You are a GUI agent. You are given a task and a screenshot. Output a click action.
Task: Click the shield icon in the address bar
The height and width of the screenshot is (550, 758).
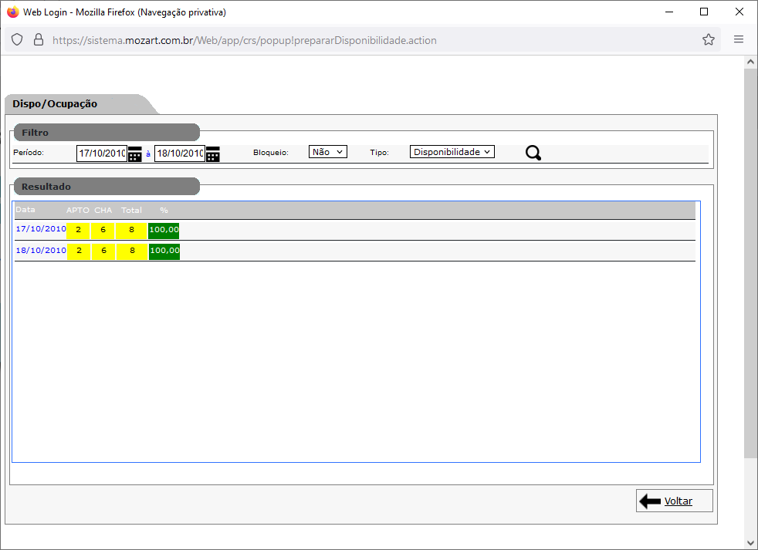(16, 39)
